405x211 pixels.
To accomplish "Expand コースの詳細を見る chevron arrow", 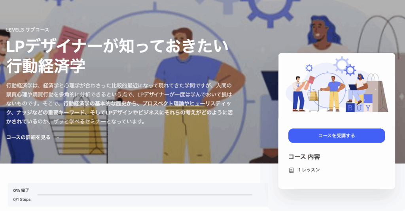I will click(58, 138).
